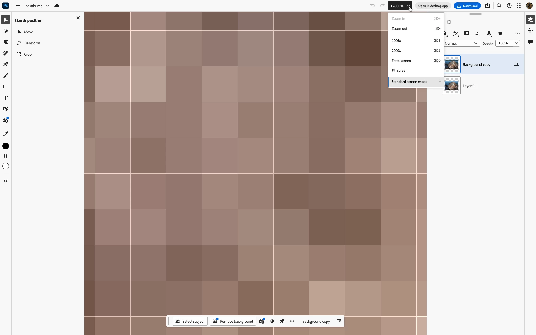The height and width of the screenshot is (335, 536).
Task: Click the black foreground color swatch
Action: (6, 146)
